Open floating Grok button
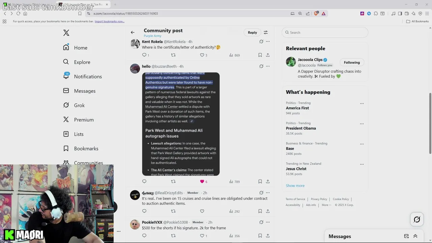Screen dimensions: 432x243 [417, 220]
